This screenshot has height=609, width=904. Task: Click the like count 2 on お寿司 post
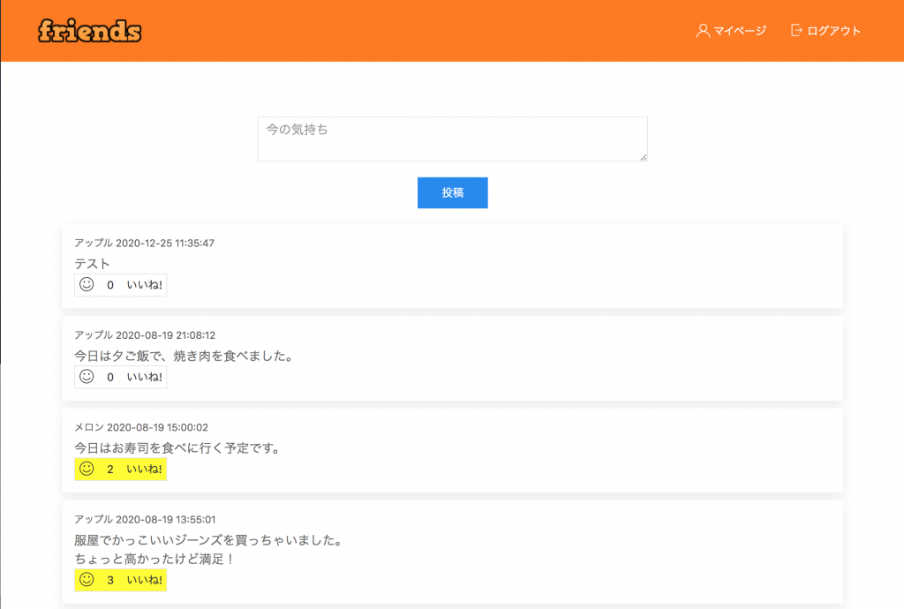(x=110, y=470)
